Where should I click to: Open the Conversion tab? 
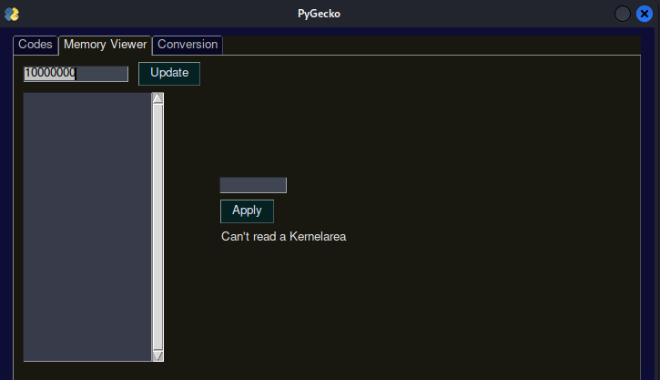click(x=188, y=45)
